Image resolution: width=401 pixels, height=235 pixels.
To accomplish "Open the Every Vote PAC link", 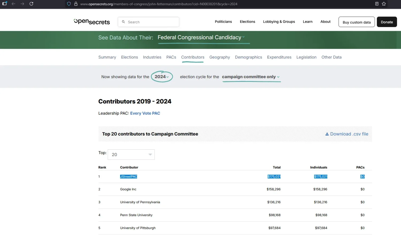I will (x=145, y=113).
